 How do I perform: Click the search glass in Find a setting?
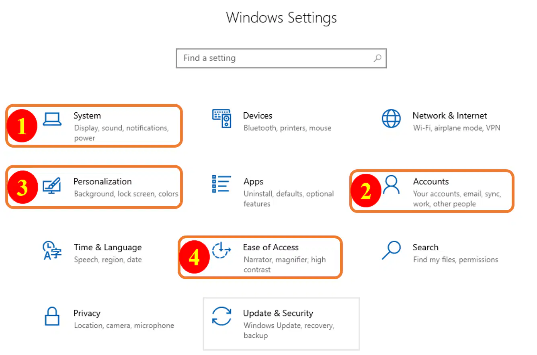point(377,59)
